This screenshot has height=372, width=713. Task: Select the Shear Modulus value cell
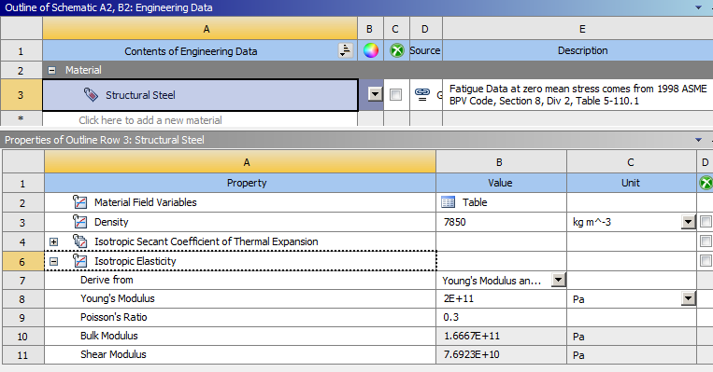501,355
